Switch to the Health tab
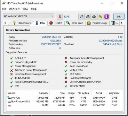 56,23
